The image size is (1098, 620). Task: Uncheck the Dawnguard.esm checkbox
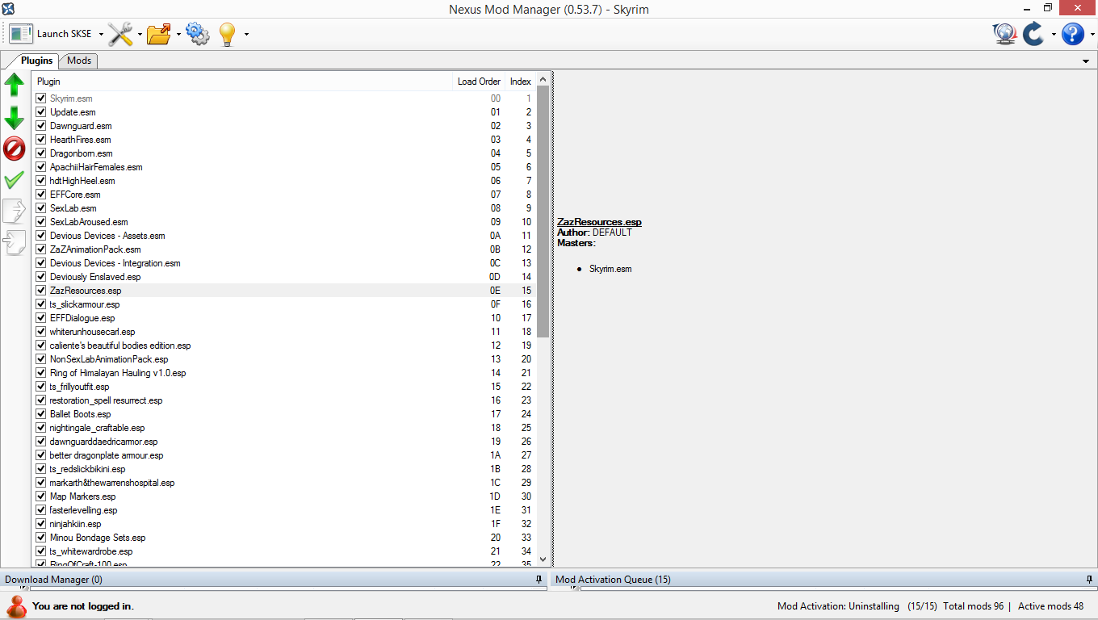[x=40, y=126]
